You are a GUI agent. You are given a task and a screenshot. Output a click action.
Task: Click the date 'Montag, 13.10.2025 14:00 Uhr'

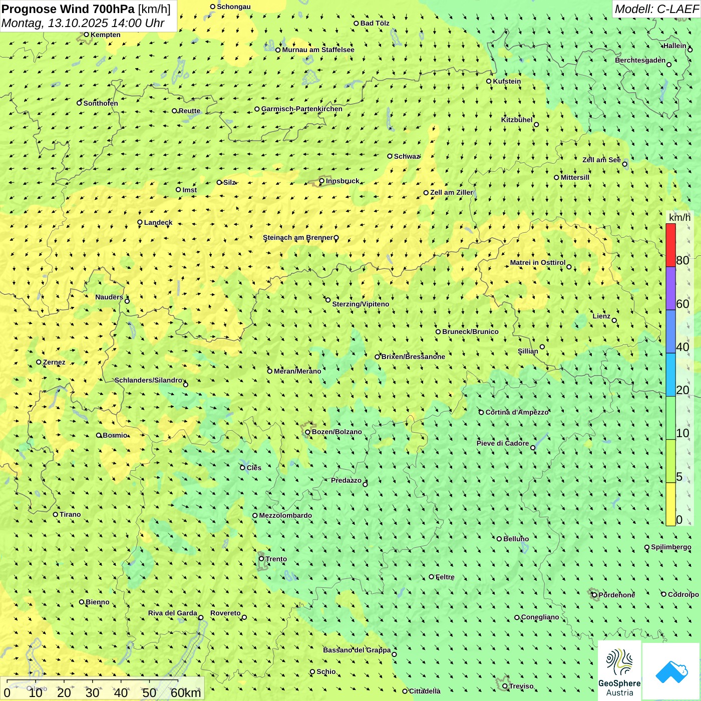coord(83,23)
